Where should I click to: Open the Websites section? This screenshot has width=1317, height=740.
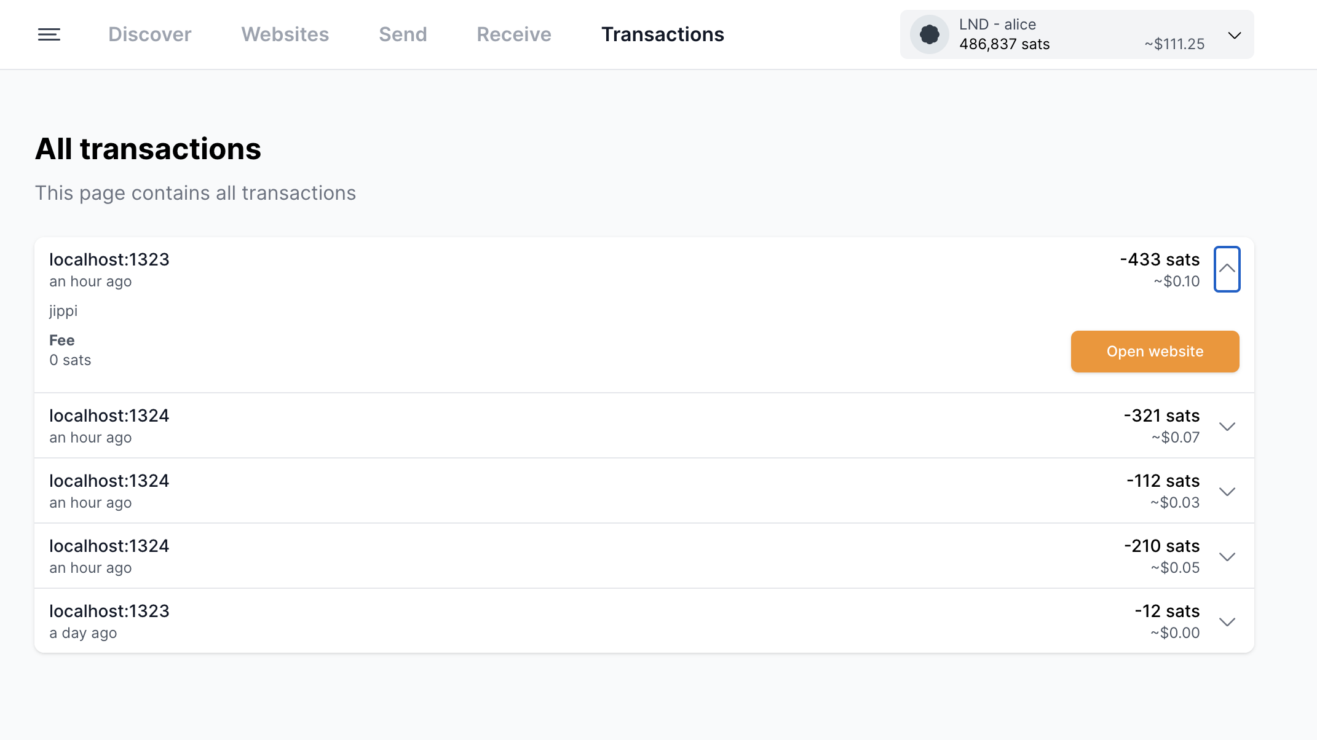coord(285,34)
